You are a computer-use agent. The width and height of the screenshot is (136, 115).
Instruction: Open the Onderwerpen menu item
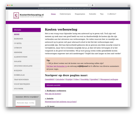(65, 14)
